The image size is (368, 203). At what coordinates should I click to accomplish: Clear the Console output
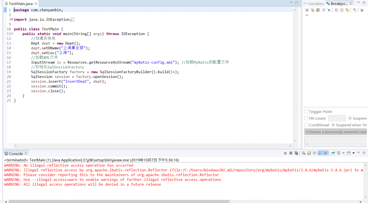point(304,153)
